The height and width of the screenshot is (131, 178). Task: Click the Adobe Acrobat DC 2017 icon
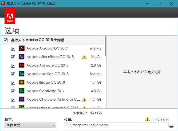point(22,48)
